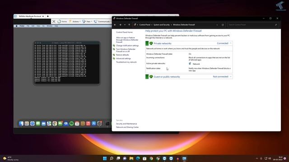Open Security and Maintenance link
This screenshot has width=289, height=162.
(x=126, y=124)
